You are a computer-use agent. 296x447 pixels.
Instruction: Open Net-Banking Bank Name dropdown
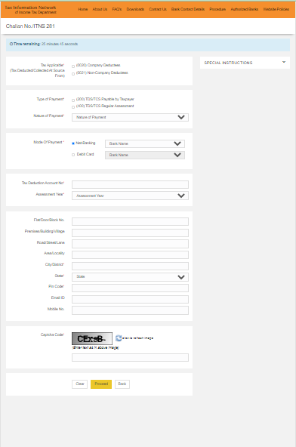tap(145, 143)
